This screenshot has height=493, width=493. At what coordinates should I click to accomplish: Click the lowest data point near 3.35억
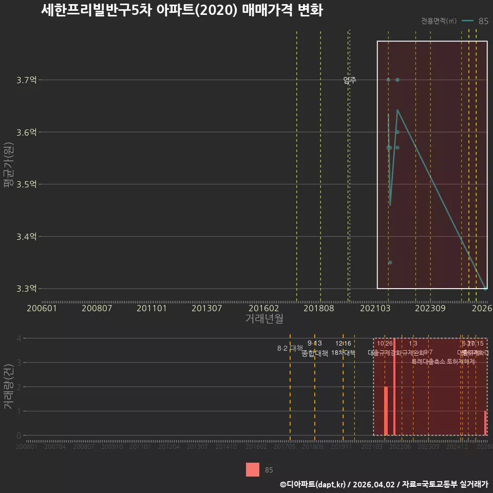[390, 262]
